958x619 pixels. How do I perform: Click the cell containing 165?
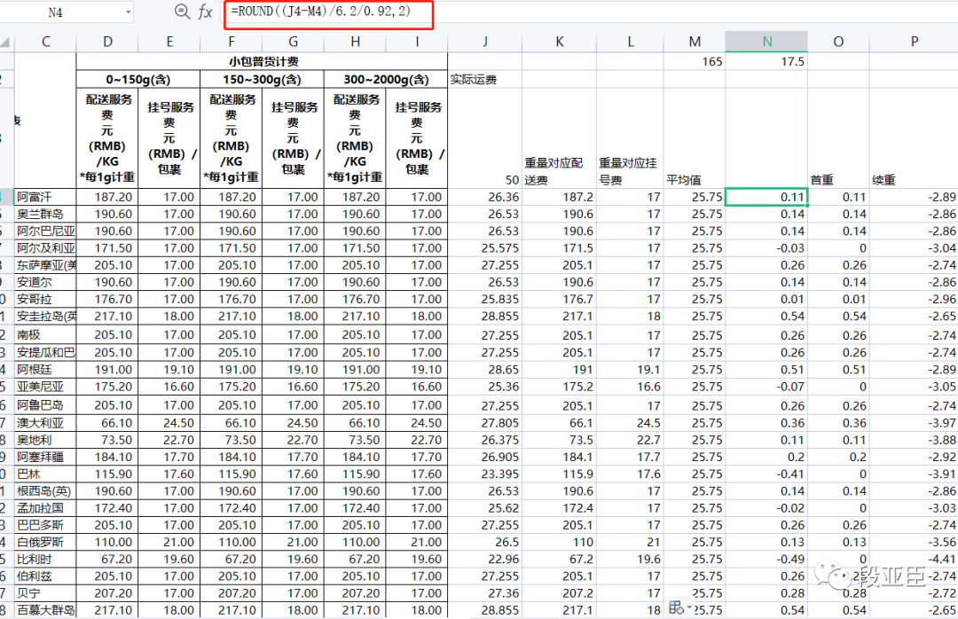pyautogui.click(x=695, y=61)
